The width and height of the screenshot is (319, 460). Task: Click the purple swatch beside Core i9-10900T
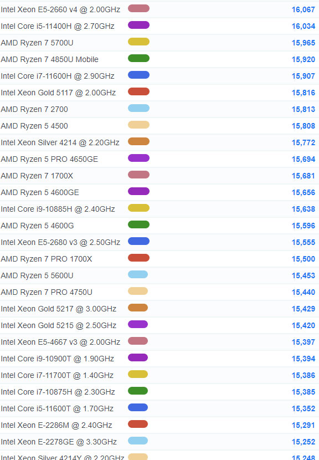[x=138, y=357]
